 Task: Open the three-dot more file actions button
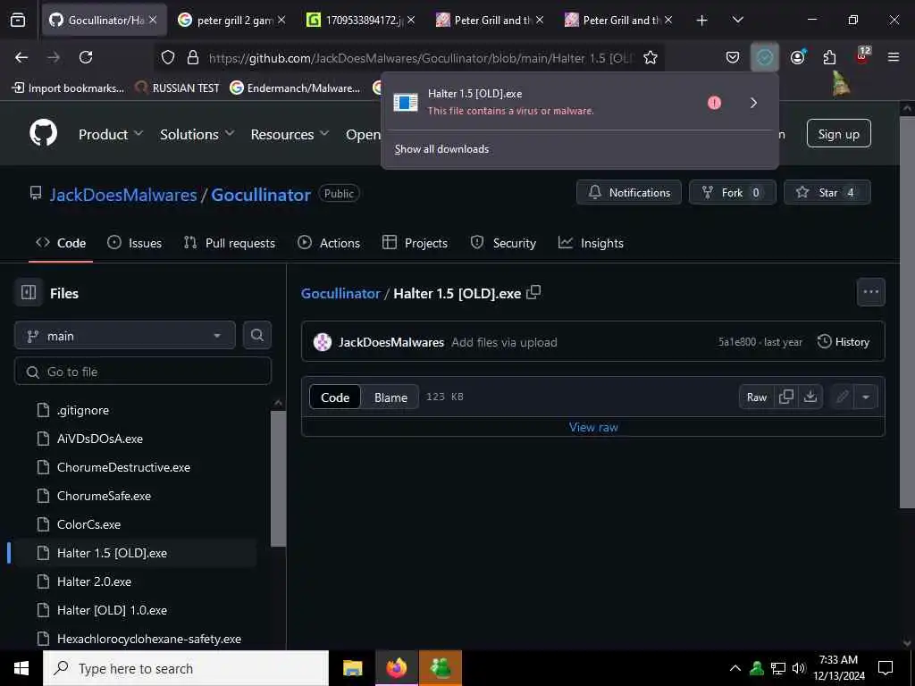(870, 292)
